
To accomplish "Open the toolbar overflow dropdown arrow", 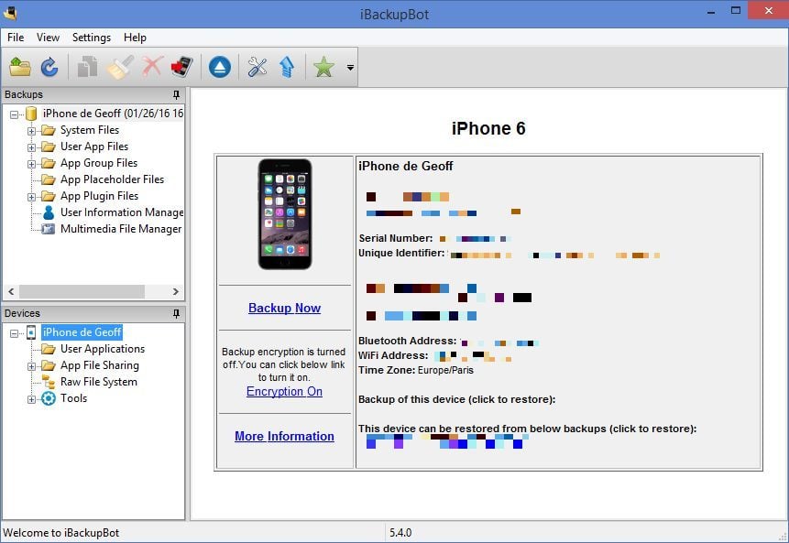I will (350, 68).
